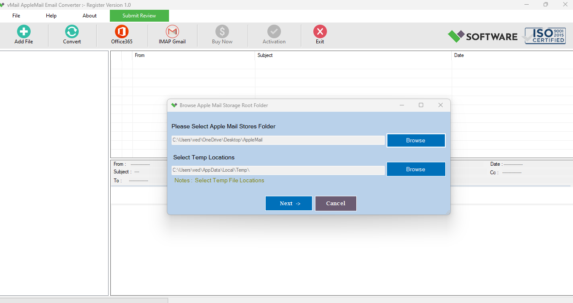Click the Temp Locations path field
573x303 pixels.
(278, 170)
